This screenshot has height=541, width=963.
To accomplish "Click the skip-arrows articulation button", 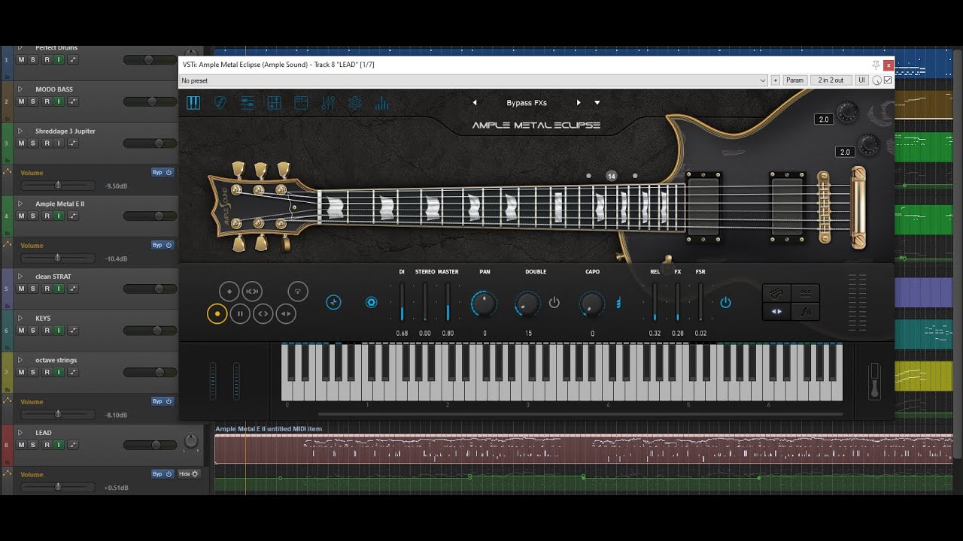I will click(252, 291).
